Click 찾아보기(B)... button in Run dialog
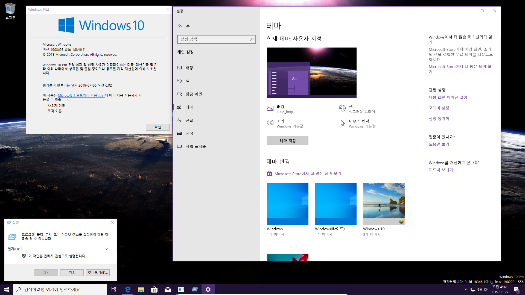The image size is (525, 295). pos(98,273)
